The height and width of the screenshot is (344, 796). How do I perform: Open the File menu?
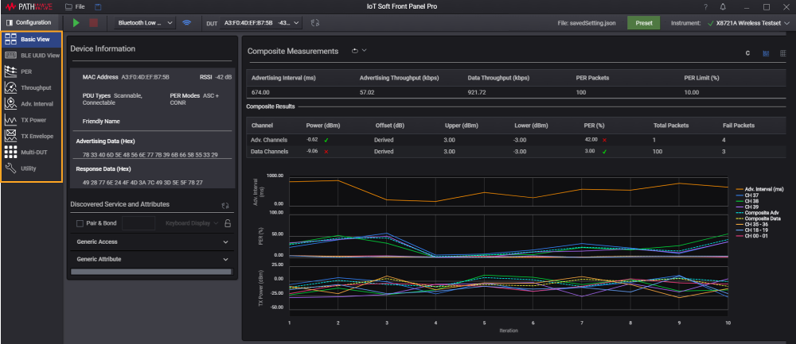(75, 7)
